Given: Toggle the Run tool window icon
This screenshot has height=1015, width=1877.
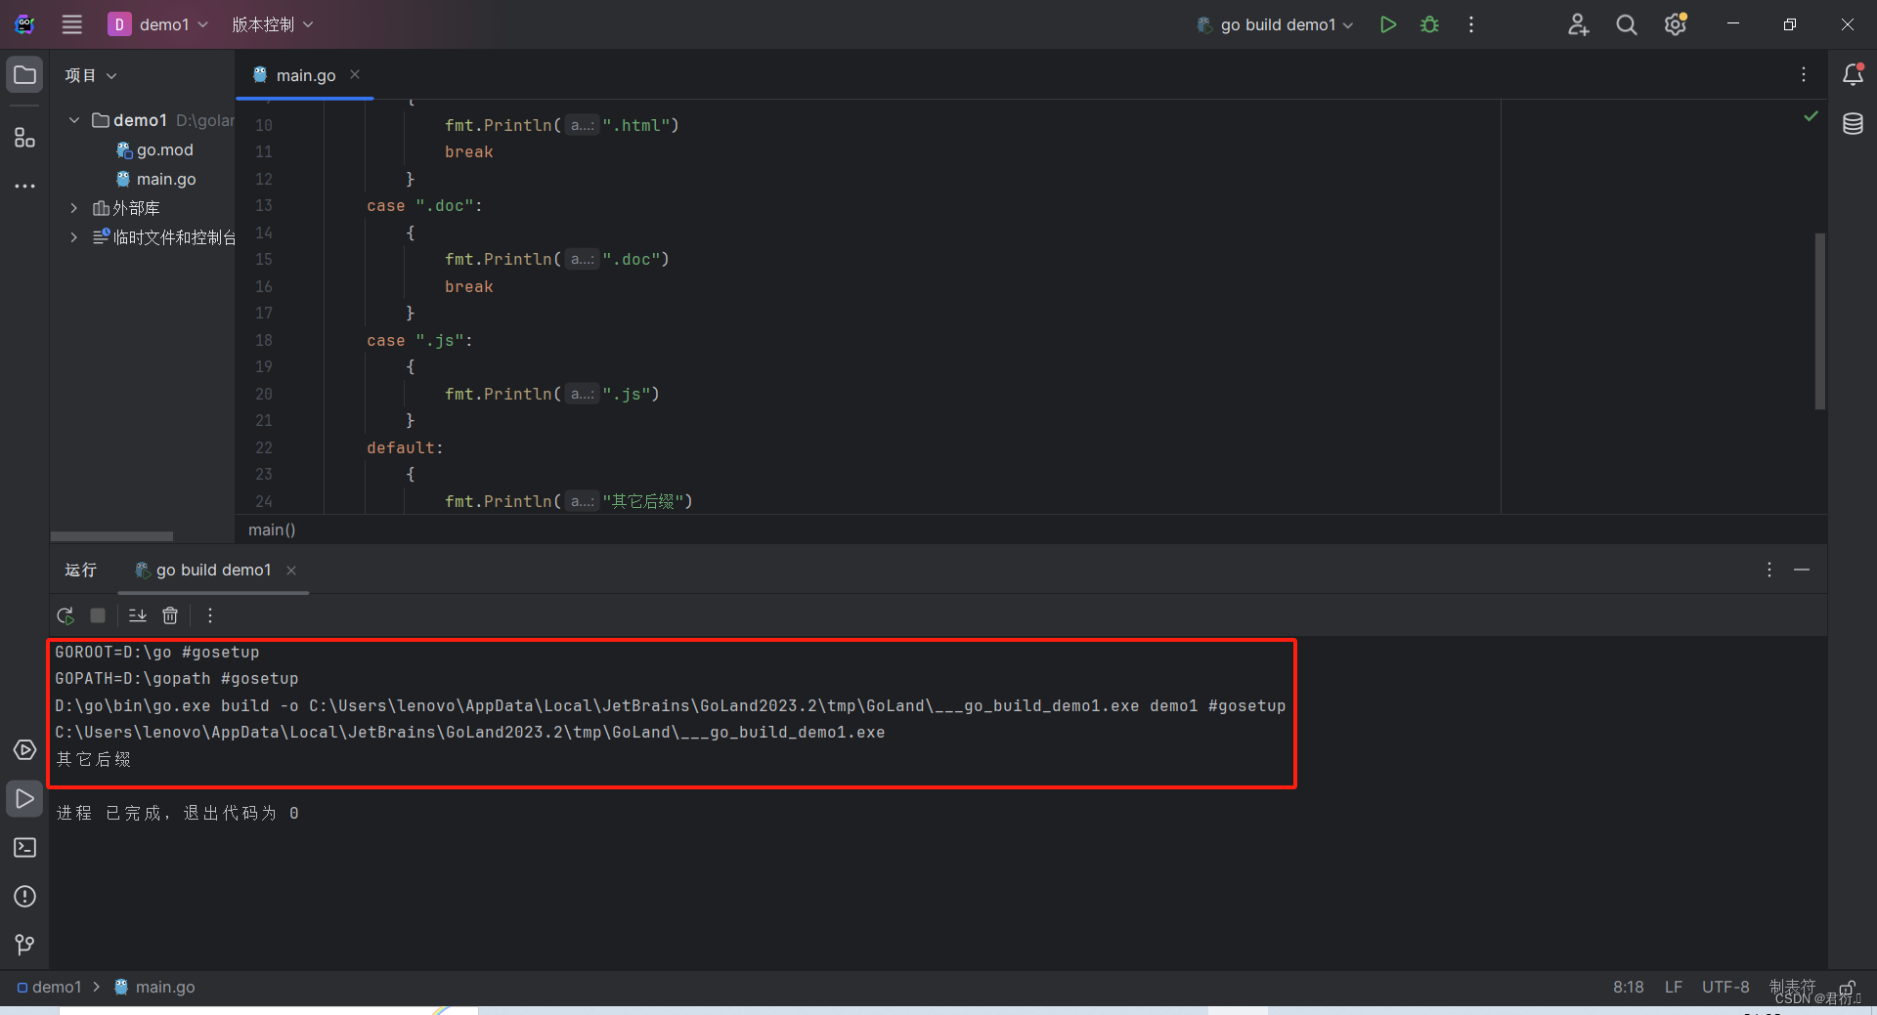Looking at the screenshot, I should pos(25,799).
